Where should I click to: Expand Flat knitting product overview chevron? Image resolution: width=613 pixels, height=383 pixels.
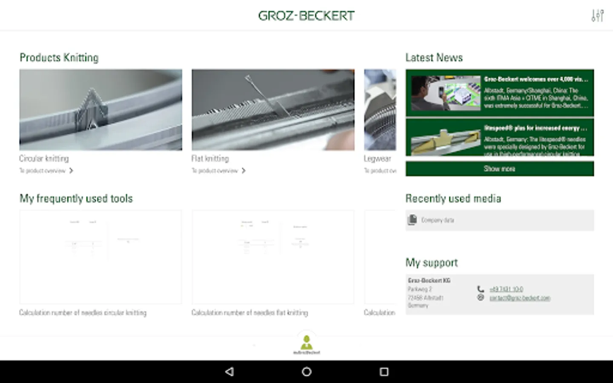(243, 171)
